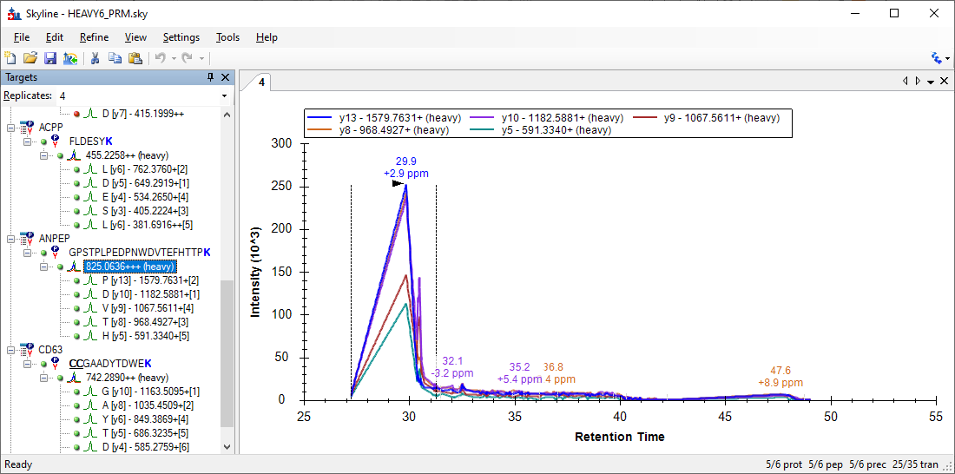The width and height of the screenshot is (955, 474).
Task: Collapse the FLDESYK peptide node
Action: coord(28,142)
